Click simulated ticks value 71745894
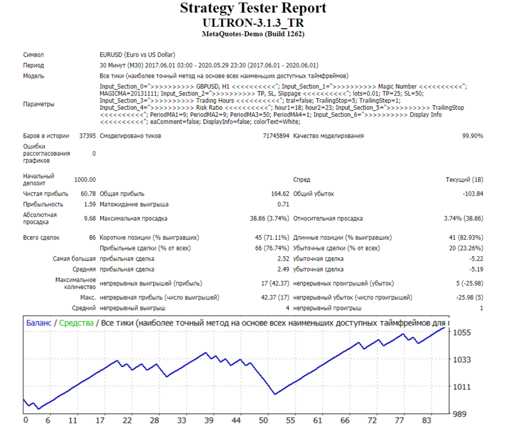Screen dimensions: 520x425 tap(276, 136)
